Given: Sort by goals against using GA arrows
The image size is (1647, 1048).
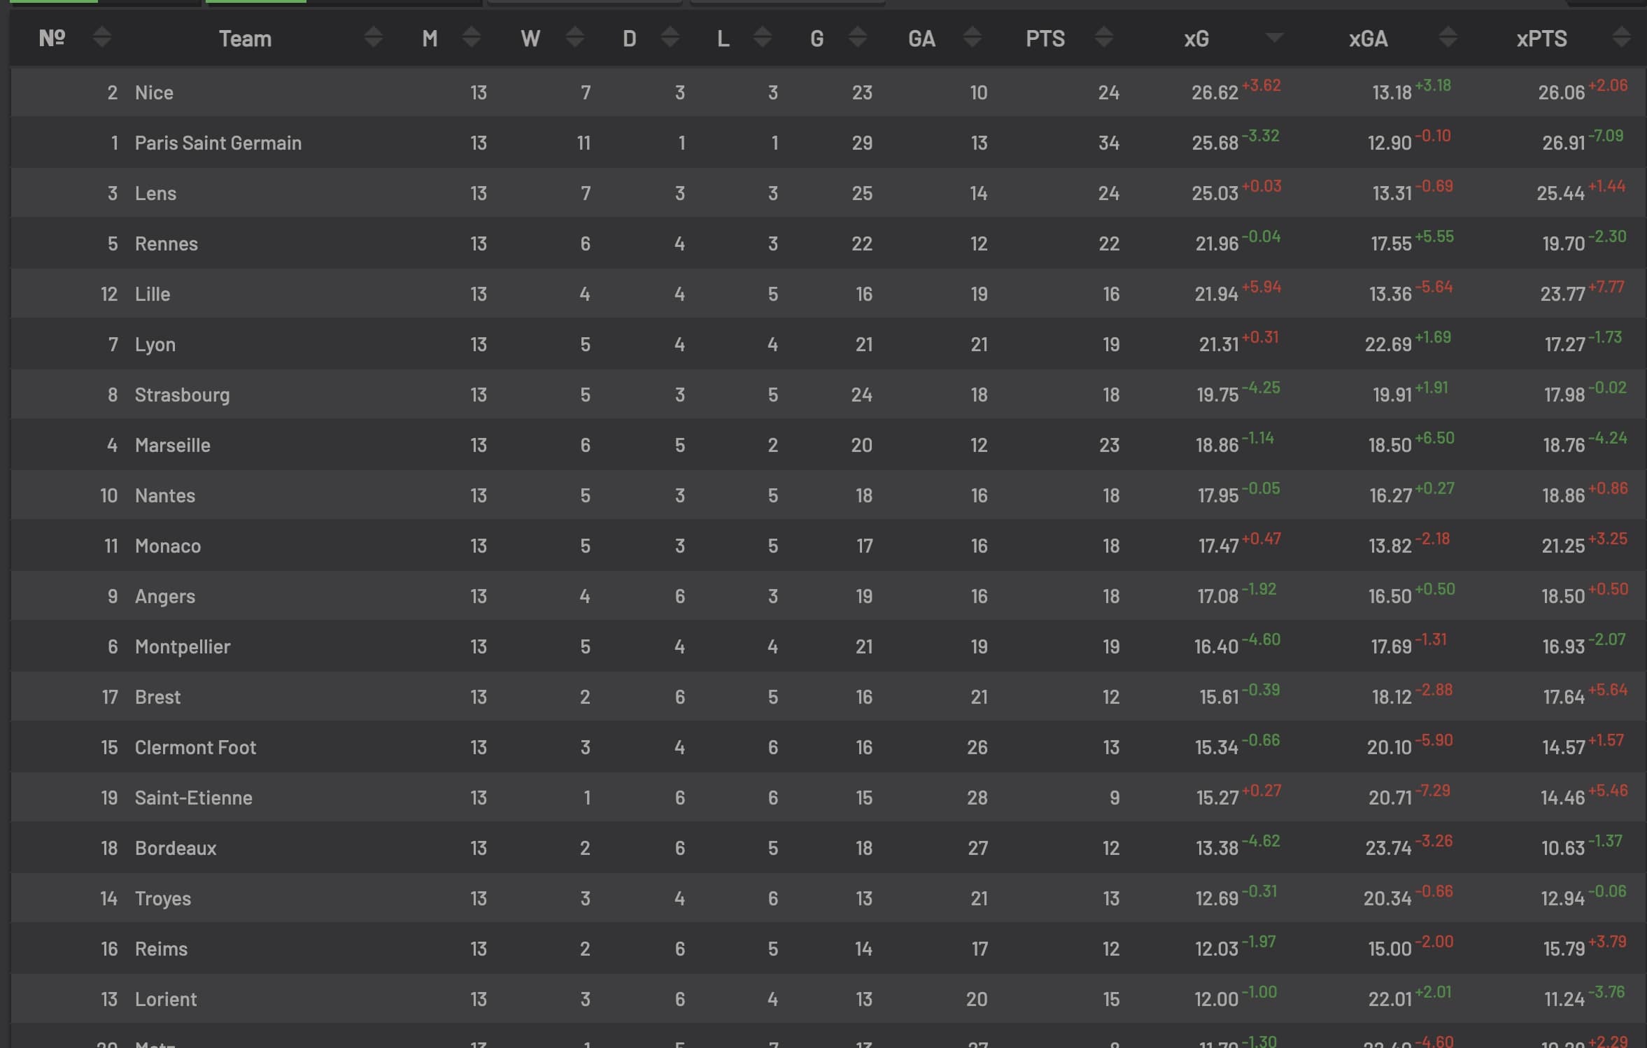Looking at the screenshot, I should 973,37.
